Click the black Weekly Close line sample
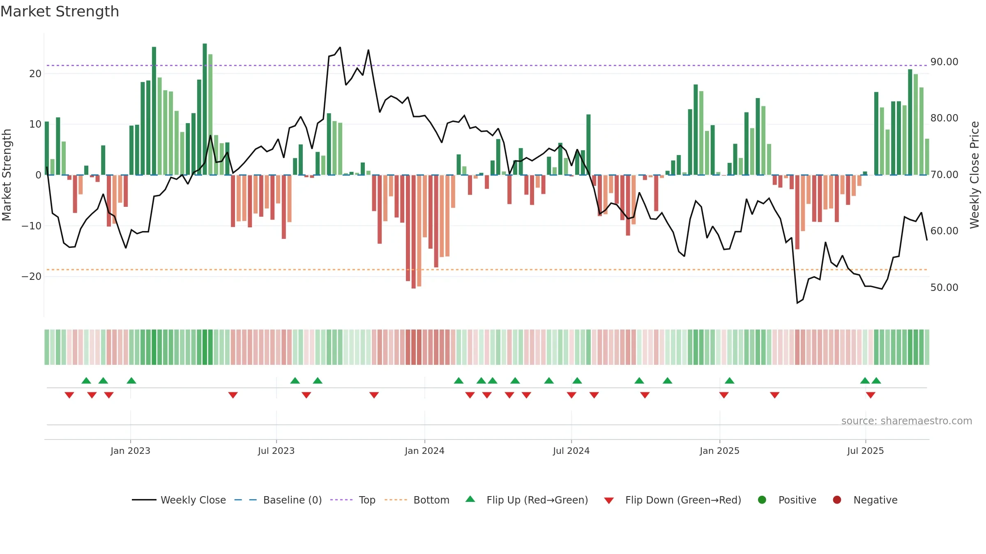The image size is (986, 554). (x=144, y=500)
